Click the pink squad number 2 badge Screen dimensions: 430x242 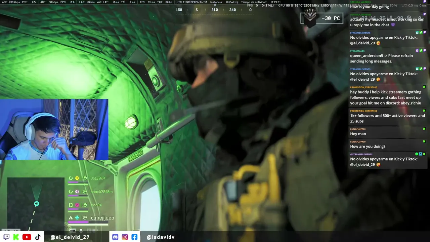(x=77, y=205)
